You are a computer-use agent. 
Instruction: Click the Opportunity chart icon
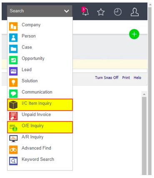pyautogui.click(x=13, y=60)
